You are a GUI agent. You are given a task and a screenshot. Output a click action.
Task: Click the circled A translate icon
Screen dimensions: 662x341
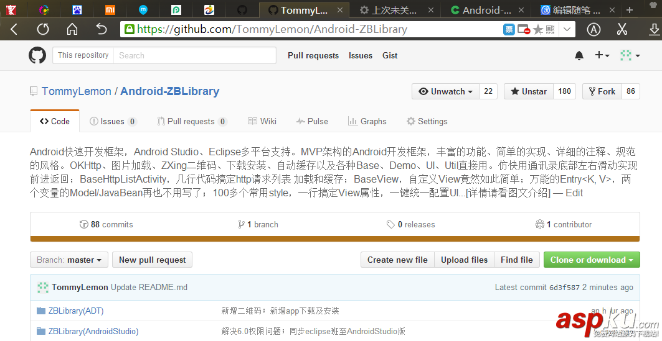pyautogui.click(x=594, y=29)
